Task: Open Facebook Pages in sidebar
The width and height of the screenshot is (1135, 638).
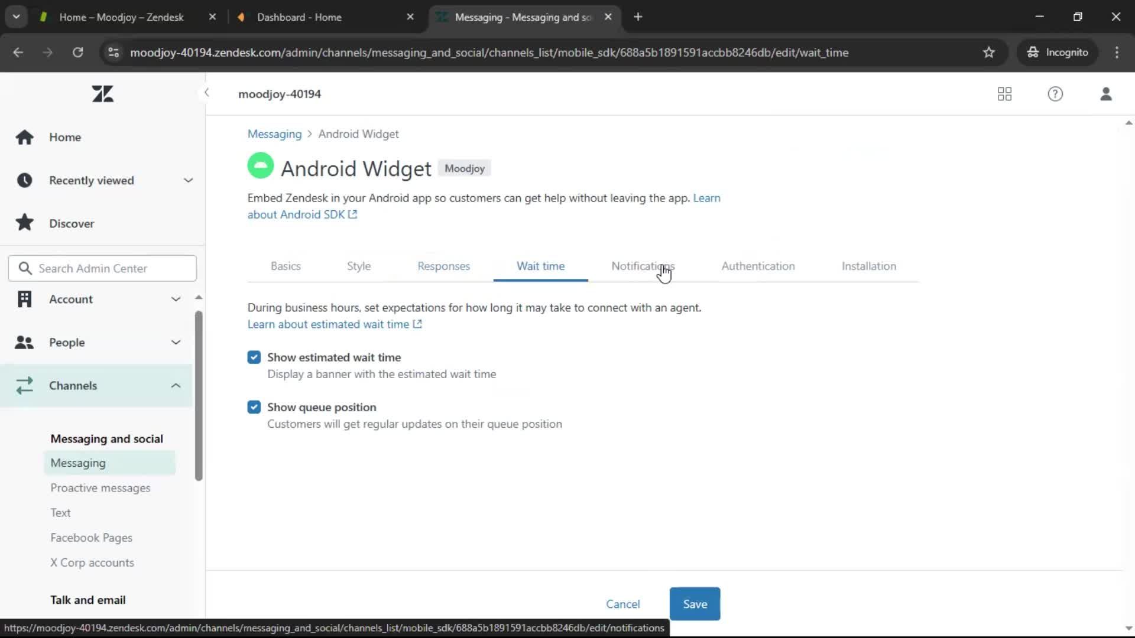Action: tap(91, 538)
